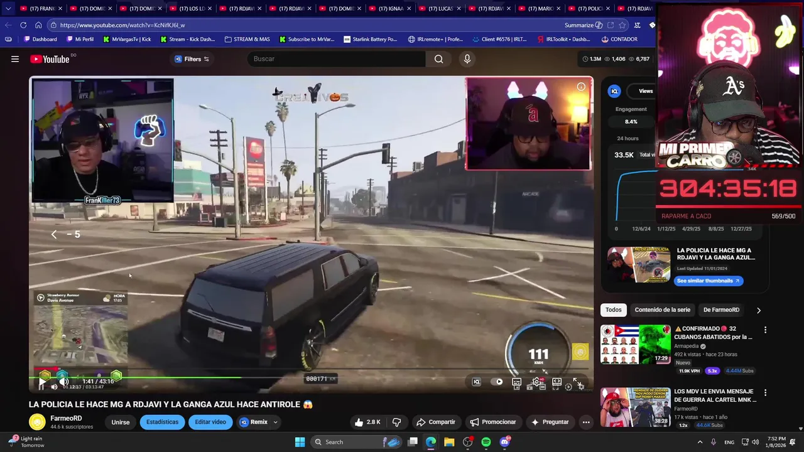Share the video with Compartir

pos(436,422)
